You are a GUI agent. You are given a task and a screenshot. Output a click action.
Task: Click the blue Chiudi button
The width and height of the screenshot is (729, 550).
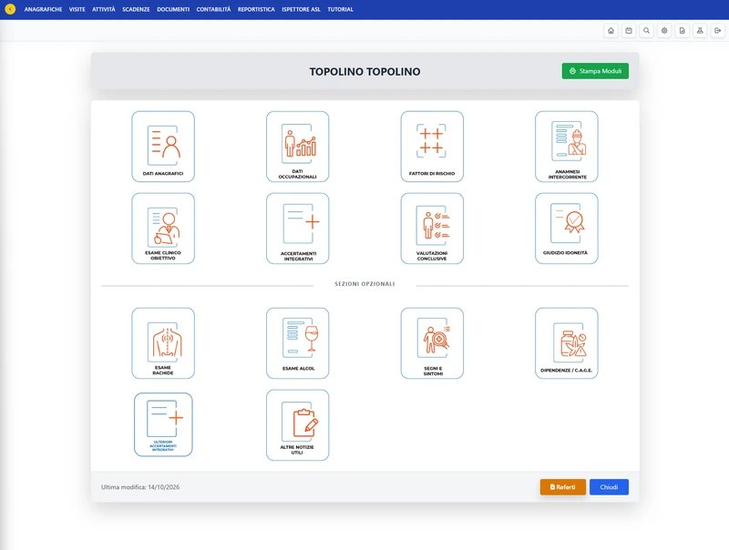[x=609, y=487]
